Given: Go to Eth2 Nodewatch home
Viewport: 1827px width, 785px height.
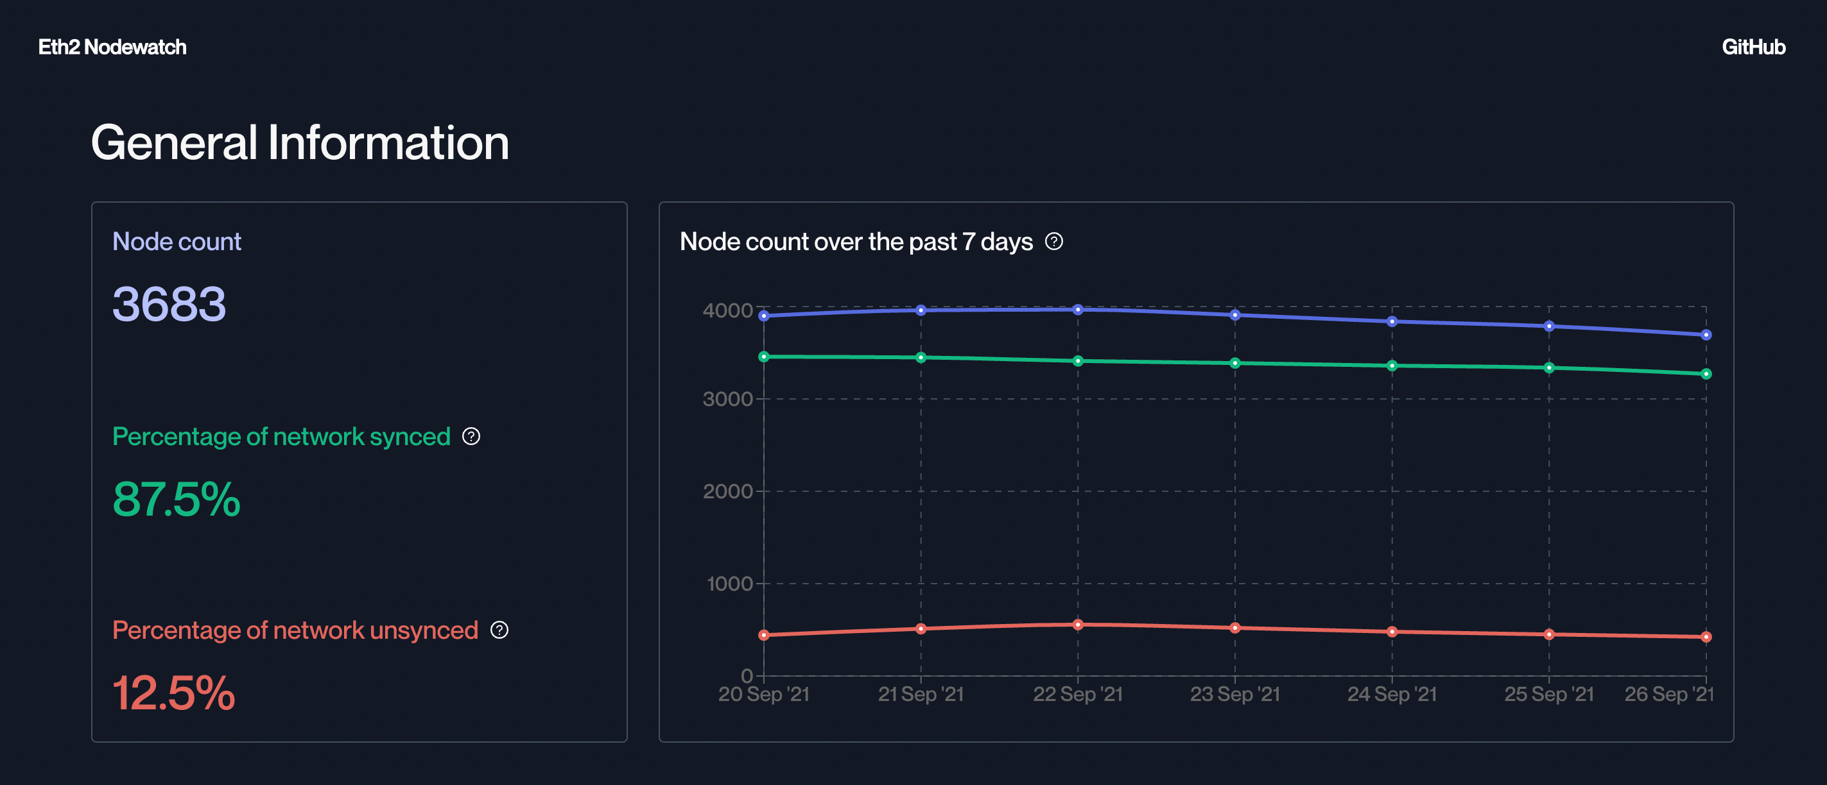Looking at the screenshot, I should point(112,47).
